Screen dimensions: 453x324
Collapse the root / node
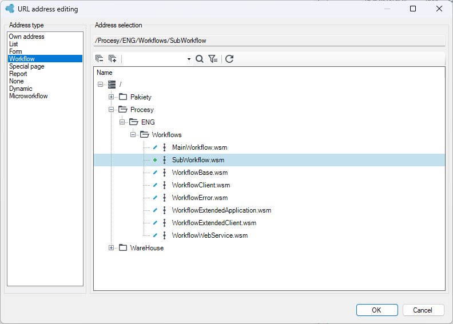click(x=100, y=85)
